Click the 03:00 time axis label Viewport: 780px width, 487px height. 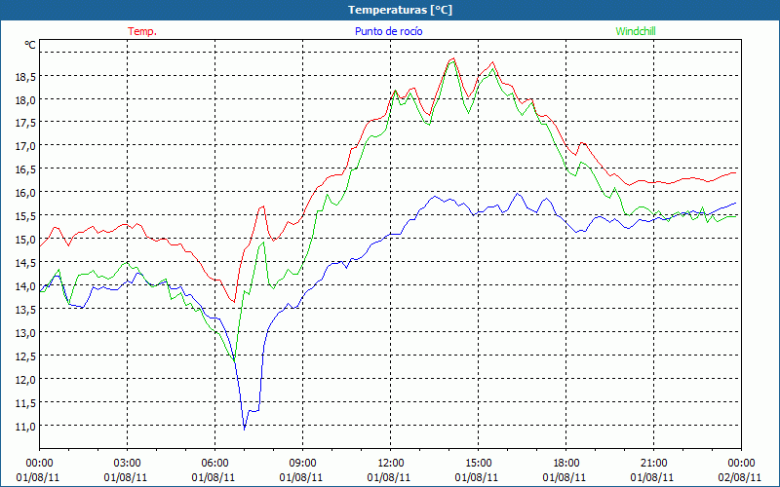[128, 464]
